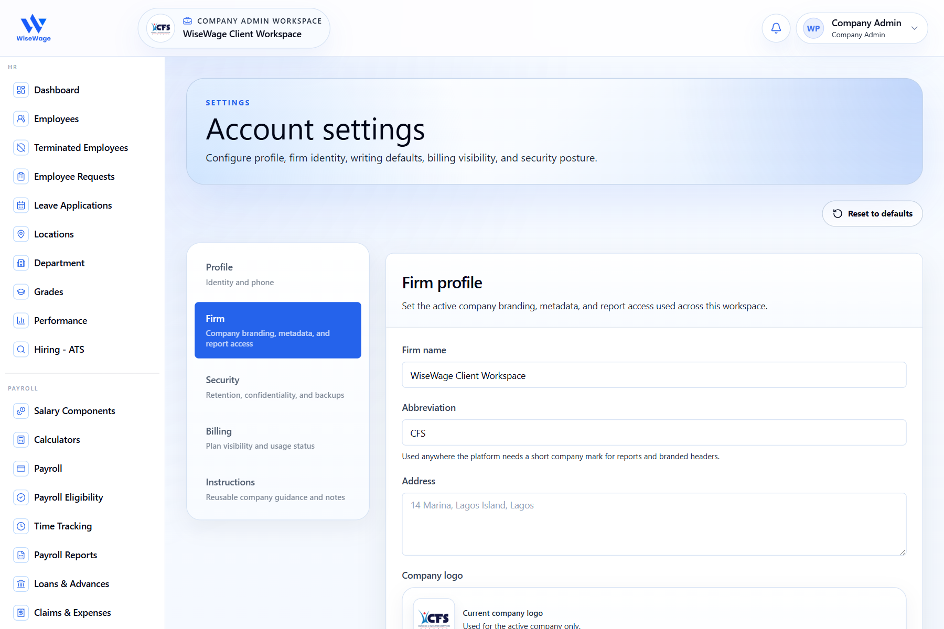Open Claims & Expenses page
This screenshot has width=944, height=629.
(x=72, y=613)
